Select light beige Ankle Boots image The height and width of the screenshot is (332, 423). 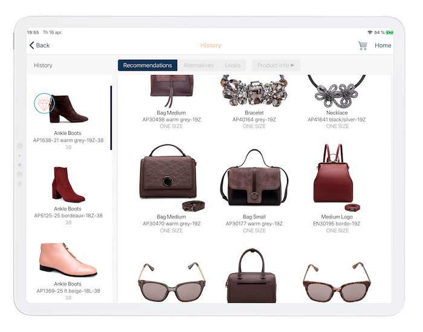coord(68,259)
